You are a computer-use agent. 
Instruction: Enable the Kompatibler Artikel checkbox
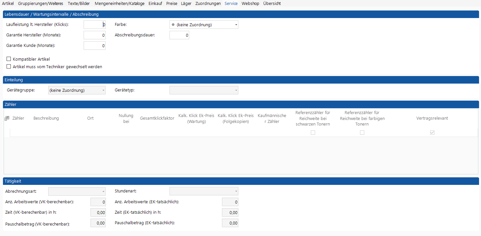pos(9,59)
